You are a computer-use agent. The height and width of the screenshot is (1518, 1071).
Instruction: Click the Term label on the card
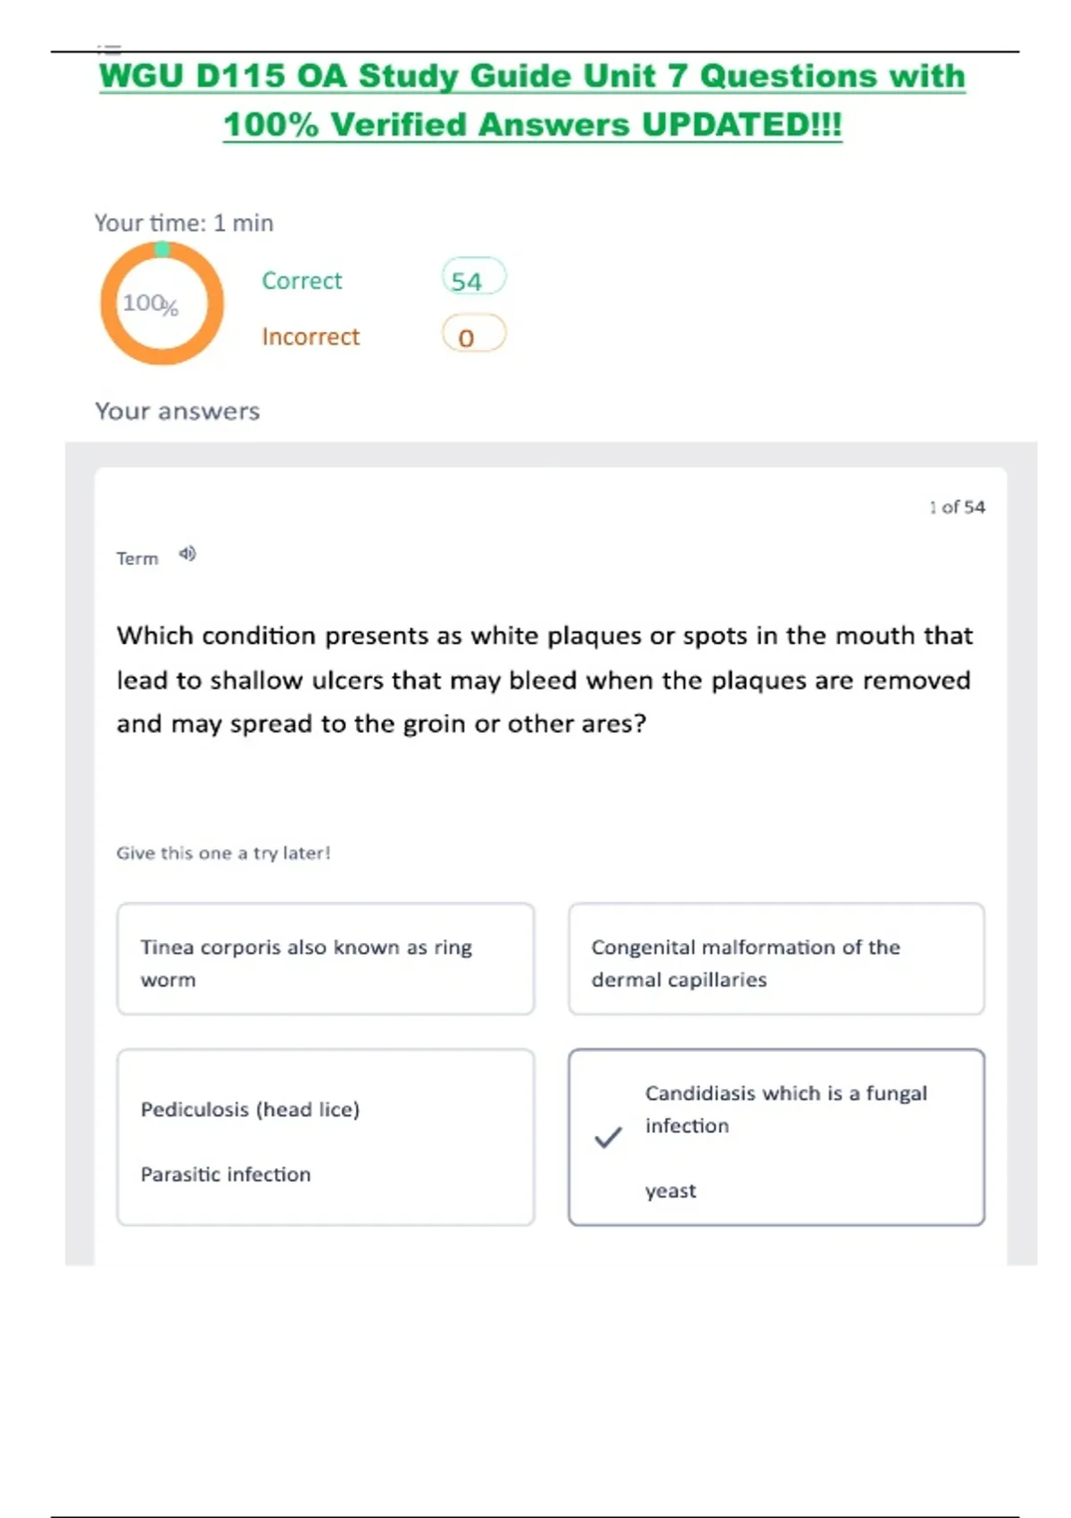pyautogui.click(x=137, y=559)
